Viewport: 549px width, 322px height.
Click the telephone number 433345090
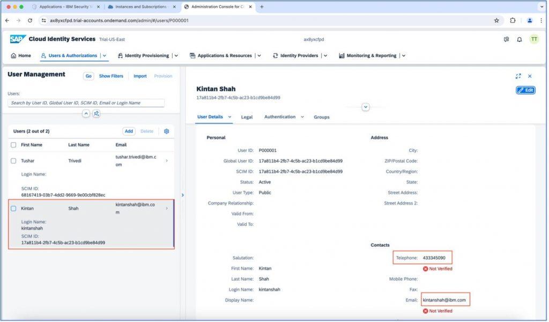pos(434,258)
